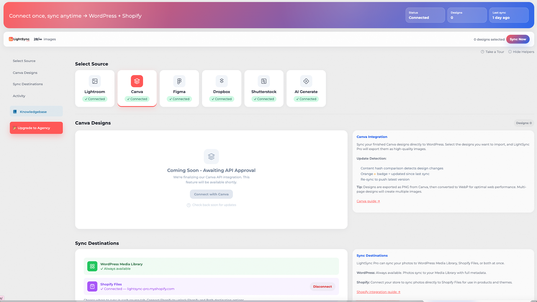Click the 'Designs: 0' badge

524,123
